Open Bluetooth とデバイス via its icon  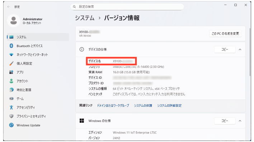click(x=11, y=46)
